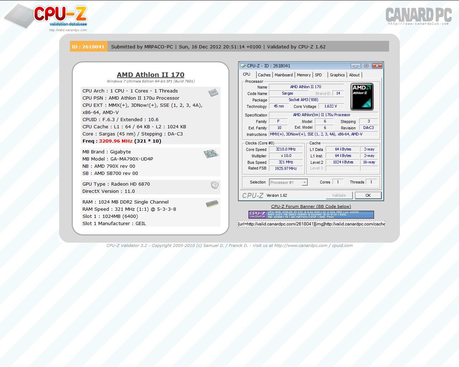Image resolution: width=459 pixels, height=367 pixels.
Task: Click the CPU-Z window title icon
Action: click(243, 66)
